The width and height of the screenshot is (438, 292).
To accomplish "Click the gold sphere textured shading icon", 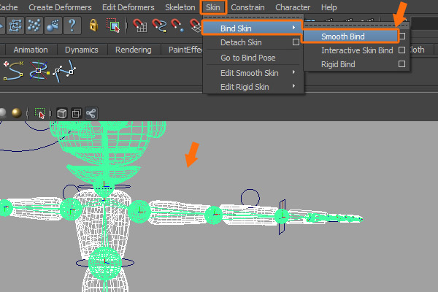I will 17,113.
